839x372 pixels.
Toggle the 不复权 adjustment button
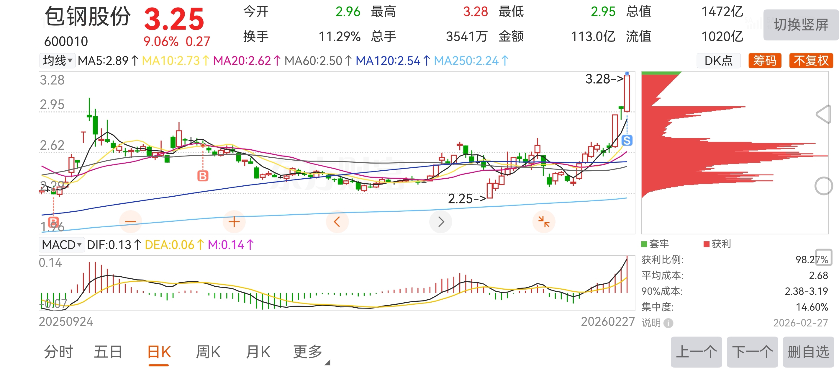coord(811,61)
